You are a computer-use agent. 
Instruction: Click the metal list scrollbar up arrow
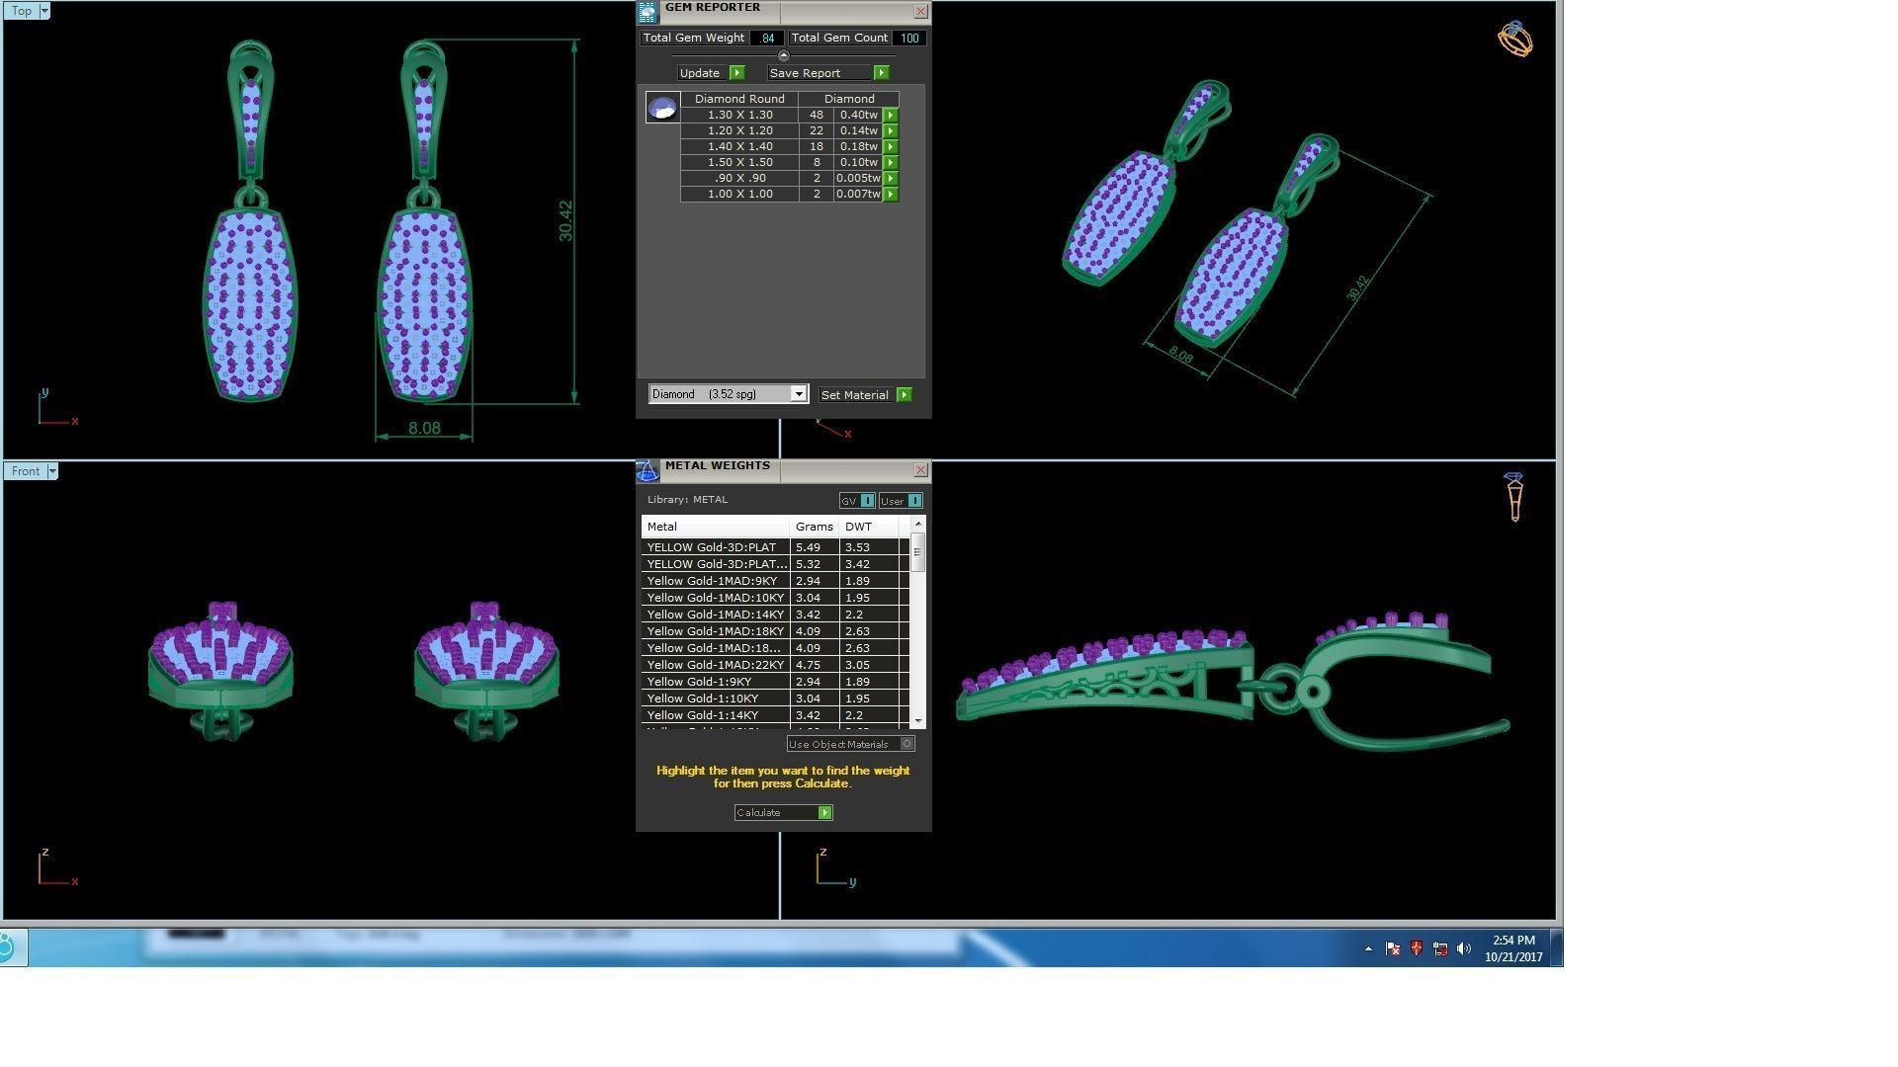pyautogui.click(x=918, y=524)
